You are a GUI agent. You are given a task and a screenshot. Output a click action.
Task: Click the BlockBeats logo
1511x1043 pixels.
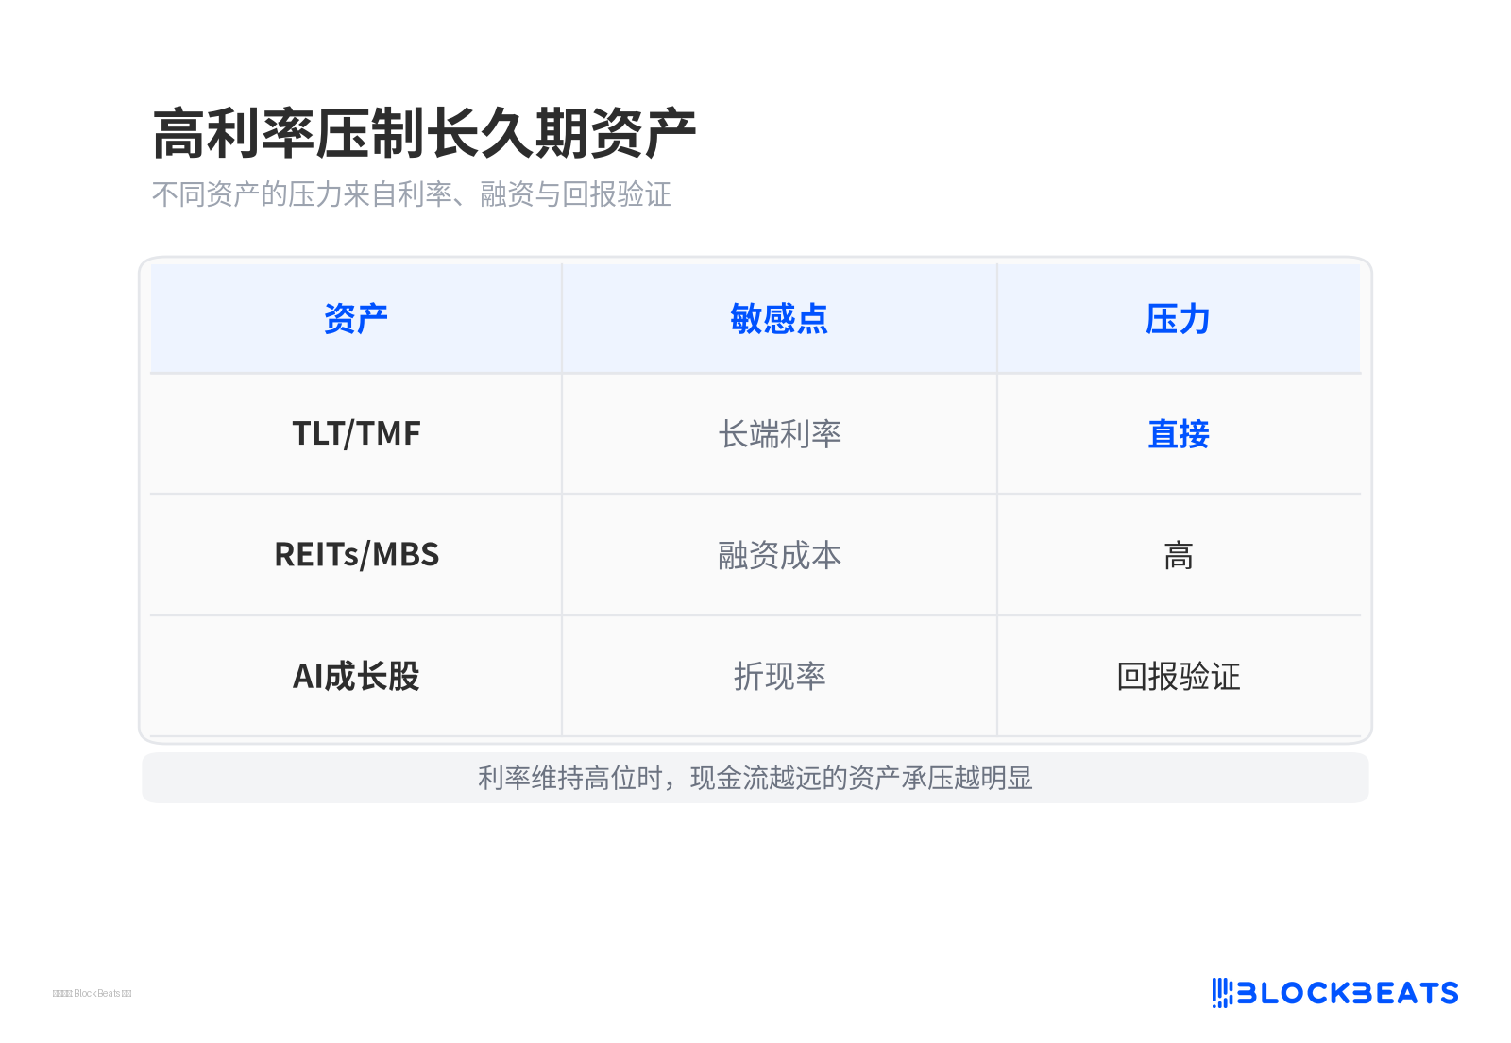tap(1335, 993)
